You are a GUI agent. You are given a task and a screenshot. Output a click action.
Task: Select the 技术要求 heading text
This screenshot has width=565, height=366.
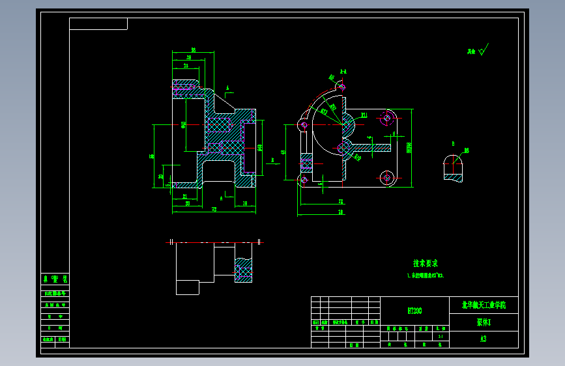tap(425, 263)
